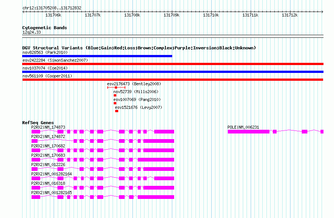Click the ruler's left arrowhead
This screenshot has height=218, width=334.
tap(23, 12)
